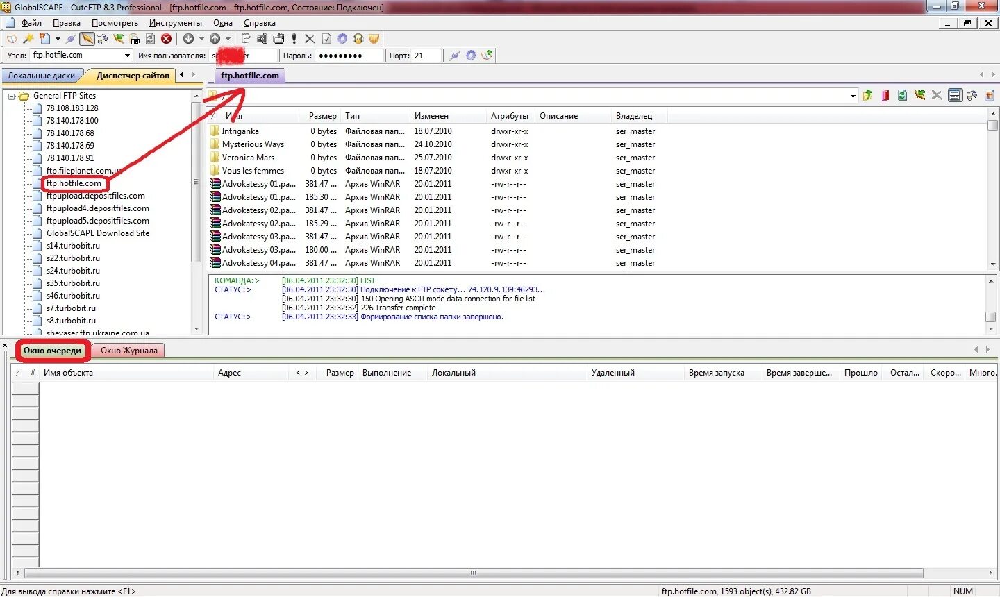The width and height of the screenshot is (1000, 597).
Task: Open the Инструменты menu
Action: [x=176, y=23]
